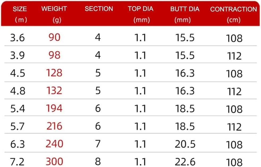Click the 3.6 size cell
Viewport: 261px width, 167px height.
pyautogui.click(x=18, y=38)
